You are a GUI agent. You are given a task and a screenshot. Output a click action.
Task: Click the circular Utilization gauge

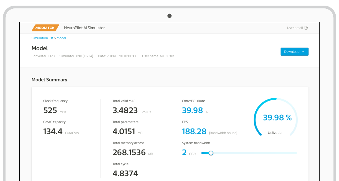point(275,117)
